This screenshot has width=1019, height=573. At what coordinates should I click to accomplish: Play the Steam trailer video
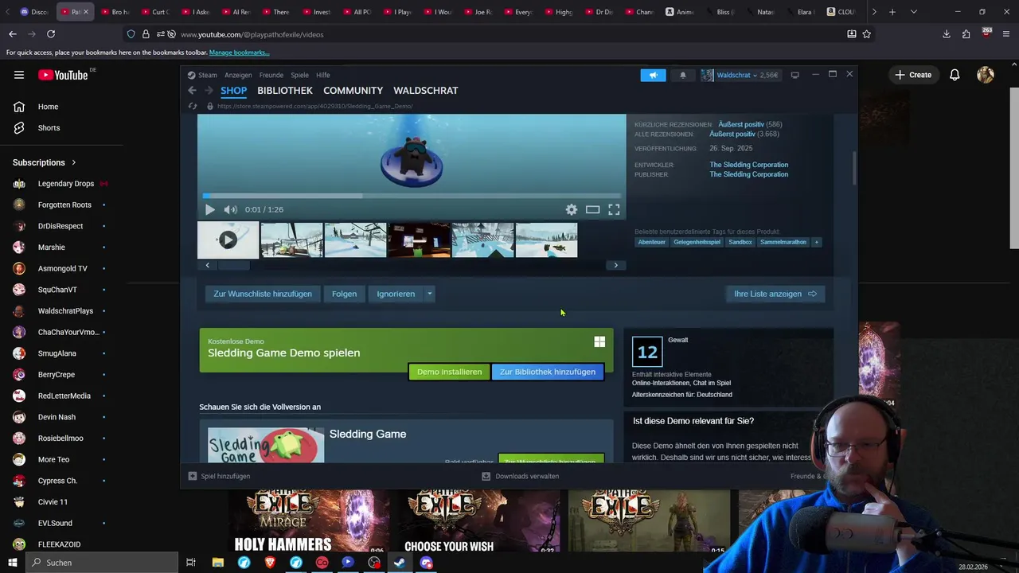209,209
